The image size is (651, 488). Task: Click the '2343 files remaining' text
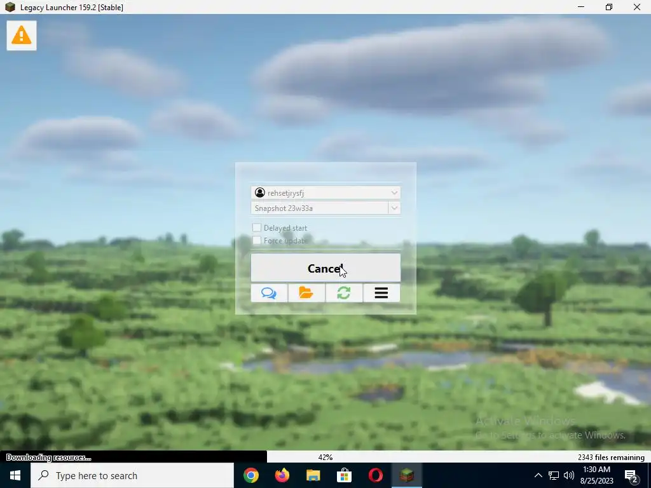tap(611, 457)
